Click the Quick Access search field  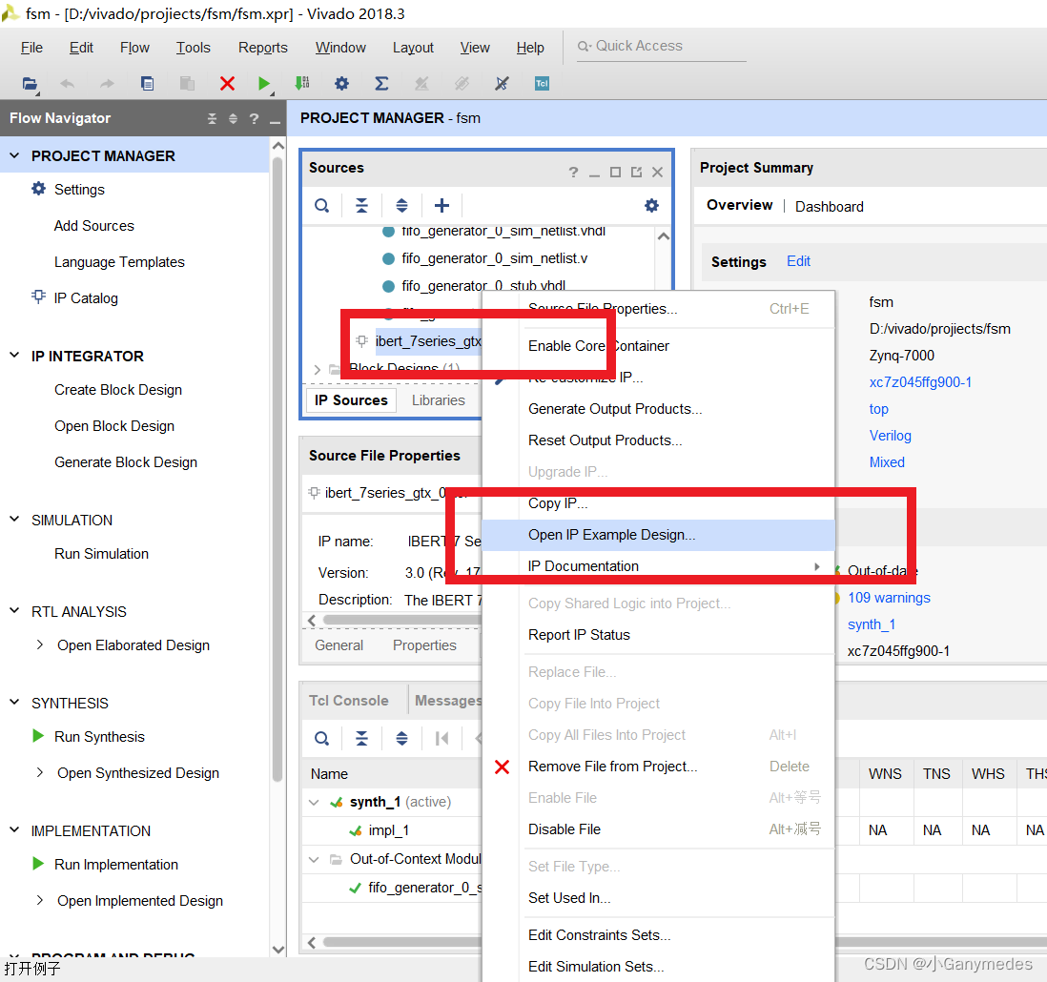(661, 46)
